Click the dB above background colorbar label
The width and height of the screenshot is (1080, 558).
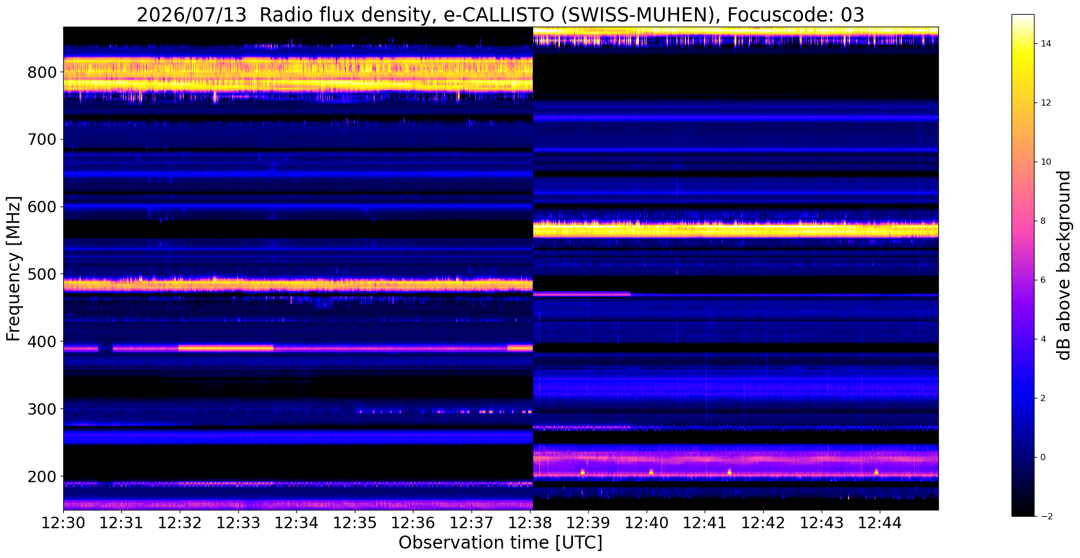[1064, 265]
